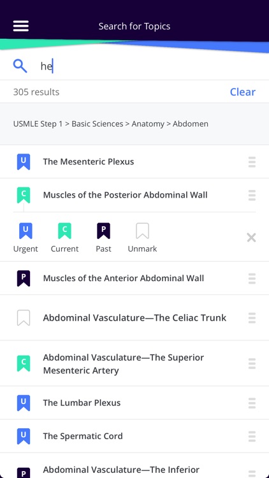Click the Current bookmark on Muscles of Posterior Abdominal Wall
The width and height of the screenshot is (269, 478).
(x=24, y=195)
